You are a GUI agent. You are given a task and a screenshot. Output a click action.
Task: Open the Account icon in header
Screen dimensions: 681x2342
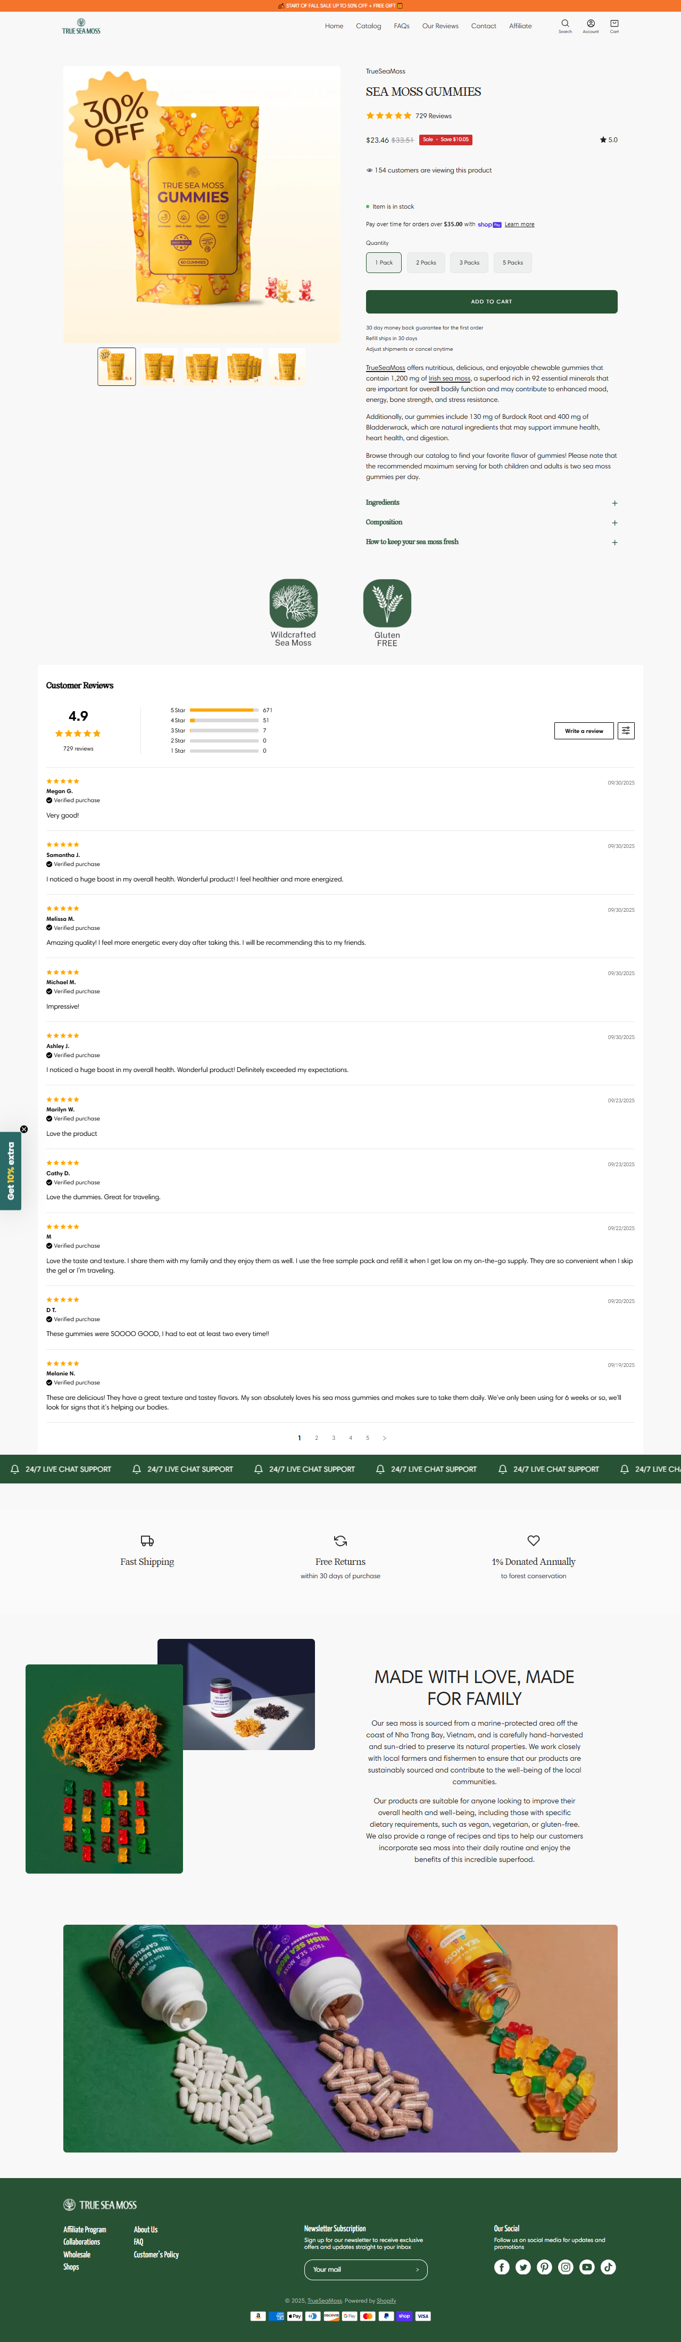pos(590,26)
